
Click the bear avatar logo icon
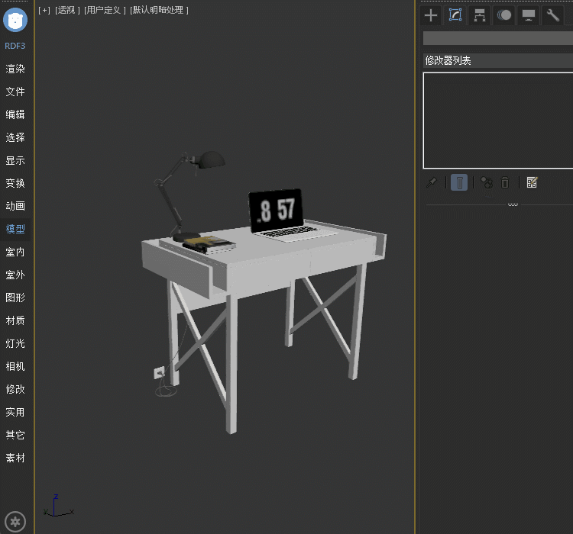15,20
